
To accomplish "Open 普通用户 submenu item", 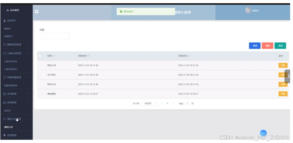I will (8, 36).
